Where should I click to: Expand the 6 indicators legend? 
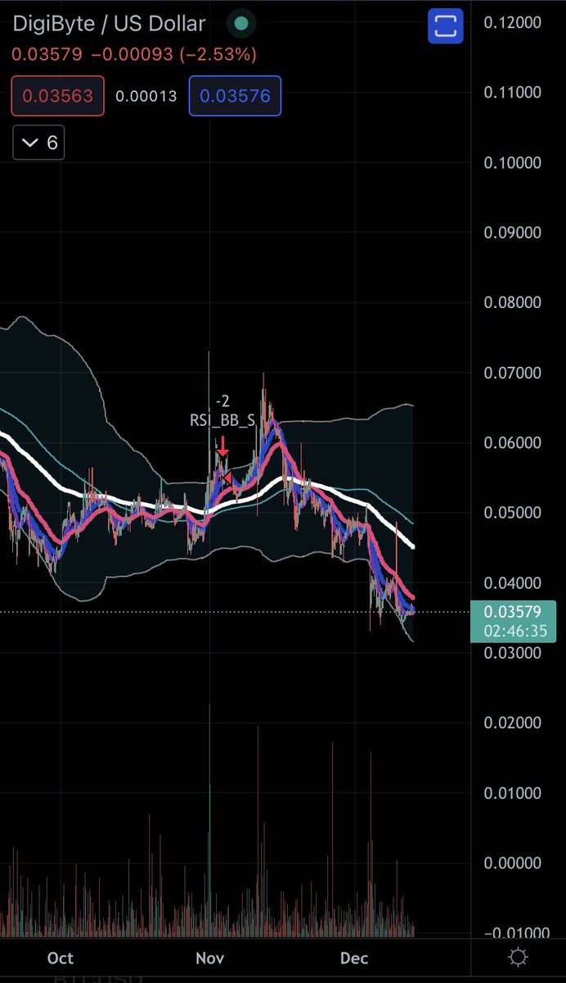[x=38, y=143]
